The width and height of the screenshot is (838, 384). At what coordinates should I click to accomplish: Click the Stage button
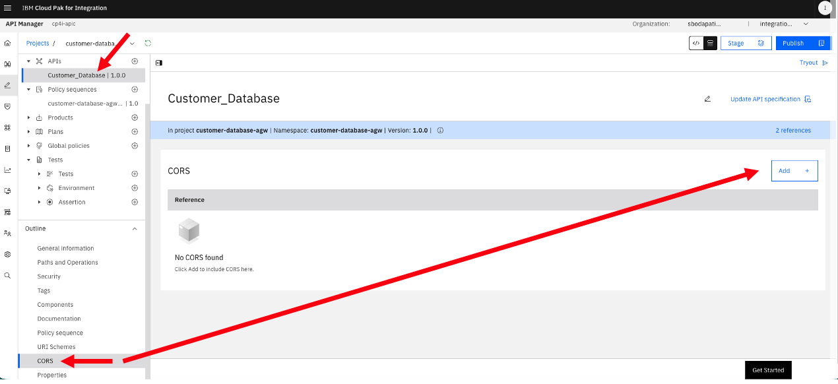[x=746, y=43]
